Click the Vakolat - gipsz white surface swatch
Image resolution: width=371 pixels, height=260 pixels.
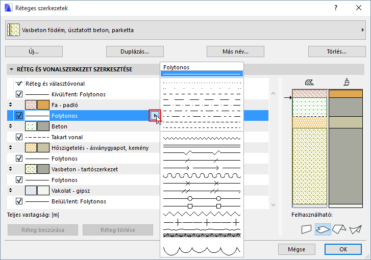pyautogui.click(x=43, y=191)
